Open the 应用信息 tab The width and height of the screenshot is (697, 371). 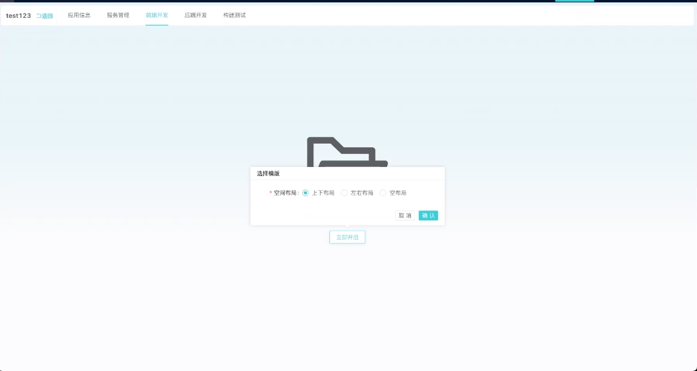(x=79, y=16)
